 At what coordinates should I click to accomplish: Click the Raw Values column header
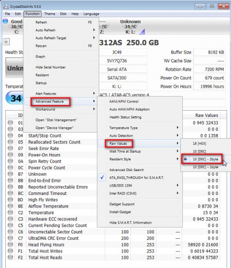(x=207, y=115)
